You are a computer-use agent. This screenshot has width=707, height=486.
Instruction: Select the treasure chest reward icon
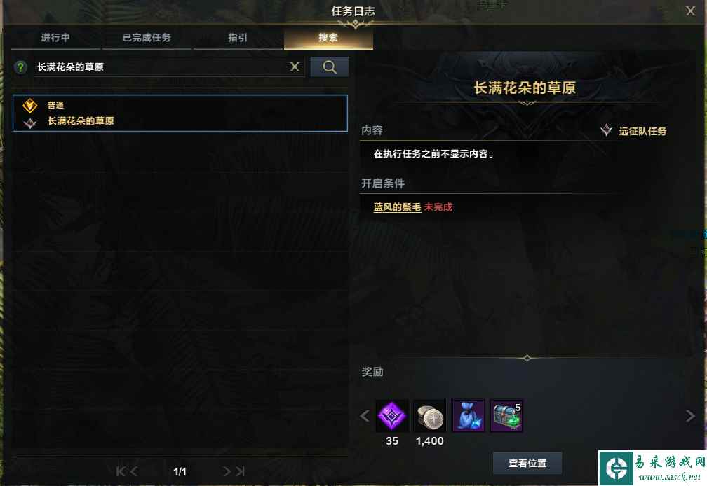click(506, 416)
